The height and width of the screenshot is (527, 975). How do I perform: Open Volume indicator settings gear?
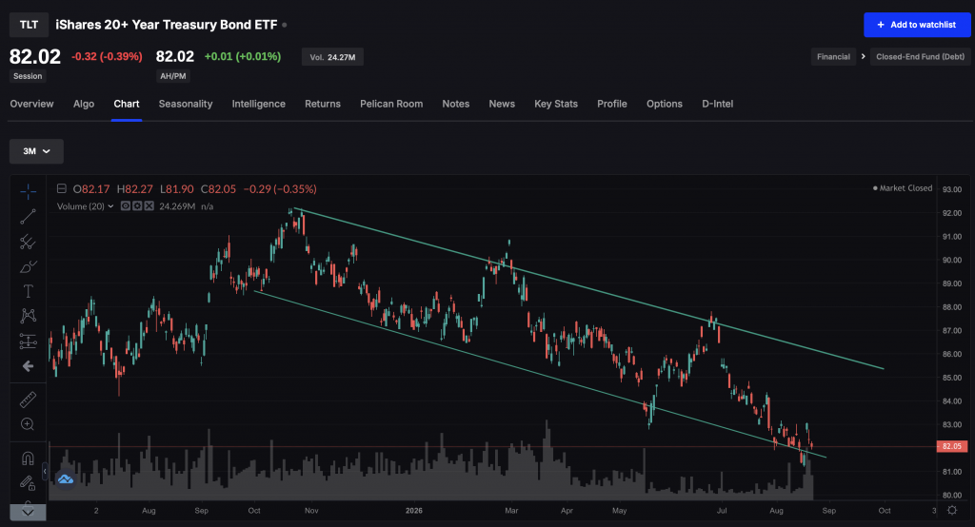click(x=137, y=205)
